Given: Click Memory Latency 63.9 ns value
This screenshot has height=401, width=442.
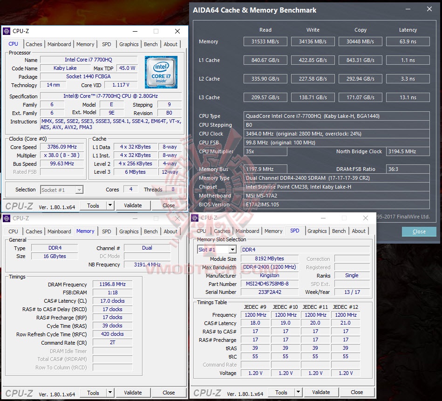Looking at the screenshot, I should (408, 41).
